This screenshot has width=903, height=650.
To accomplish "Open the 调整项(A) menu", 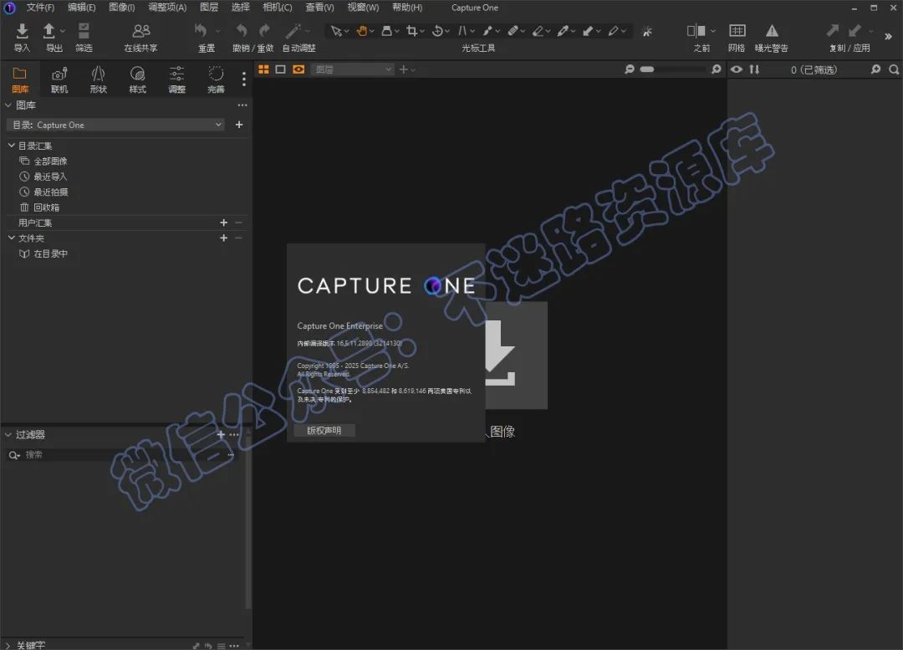I will click(x=167, y=8).
